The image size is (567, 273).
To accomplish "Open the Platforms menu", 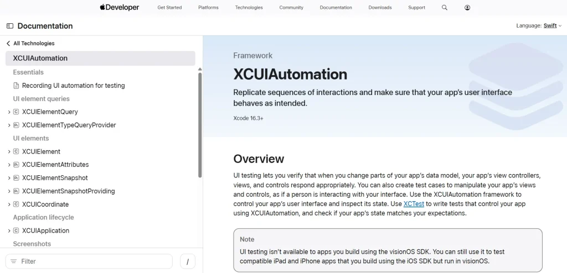I will (208, 8).
